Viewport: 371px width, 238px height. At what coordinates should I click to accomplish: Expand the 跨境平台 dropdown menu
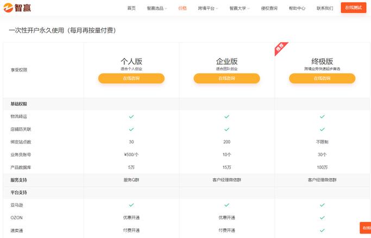click(208, 8)
